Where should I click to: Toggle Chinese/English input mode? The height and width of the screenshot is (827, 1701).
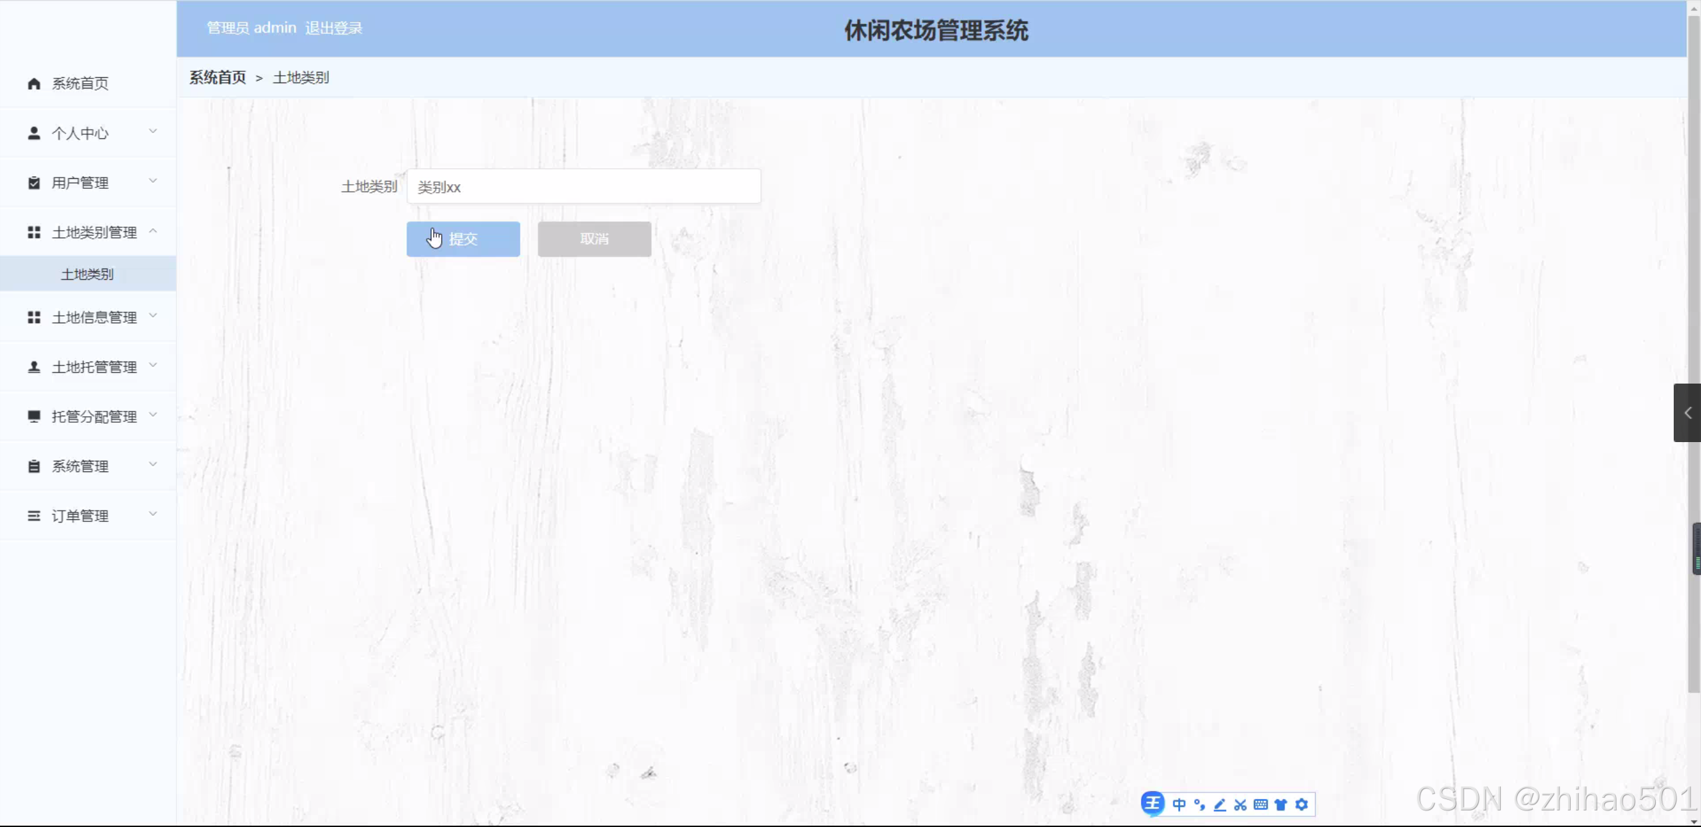[x=1179, y=804]
